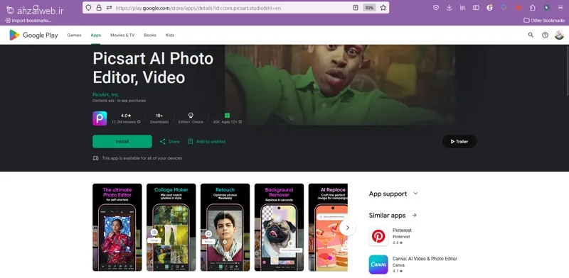Show info about 12.2M reviews

[x=139, y=122]
